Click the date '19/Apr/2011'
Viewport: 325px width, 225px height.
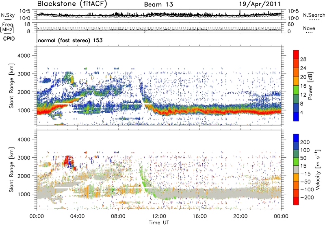tap(260, 4)
